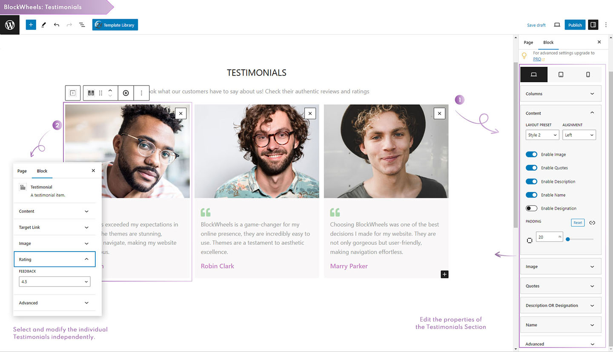
Task: Click the blue block inserter plus icon
Action: coord(31,25)
